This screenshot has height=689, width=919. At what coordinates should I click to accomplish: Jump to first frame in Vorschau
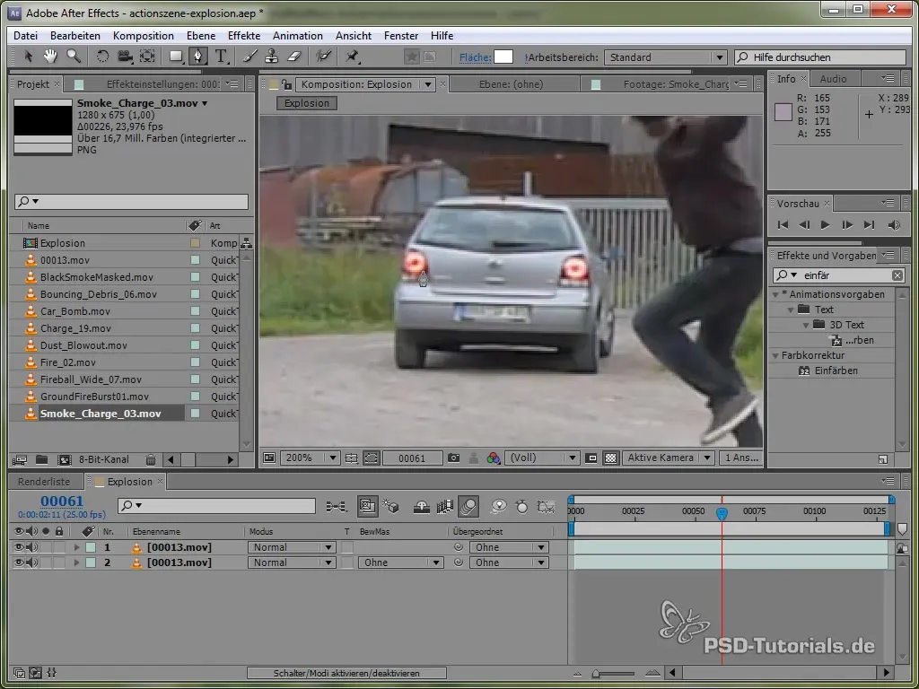[x=783, y=225]
